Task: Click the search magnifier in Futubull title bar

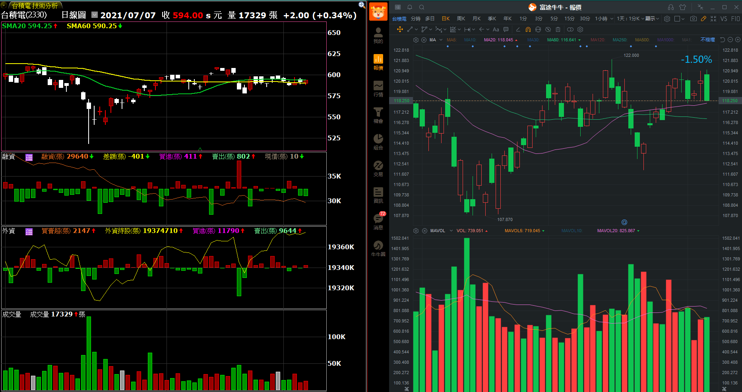Action: (x=422, y=7)
